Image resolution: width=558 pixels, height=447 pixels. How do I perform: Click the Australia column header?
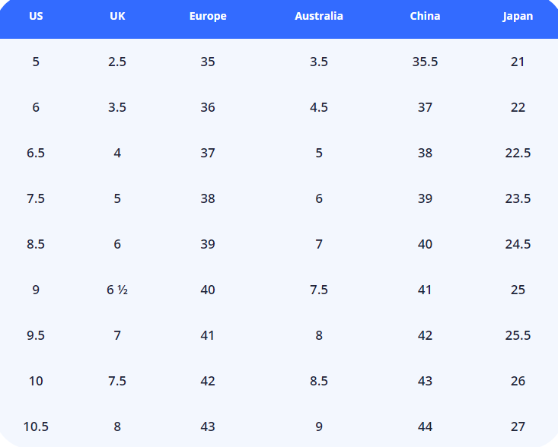pos(319,16)
